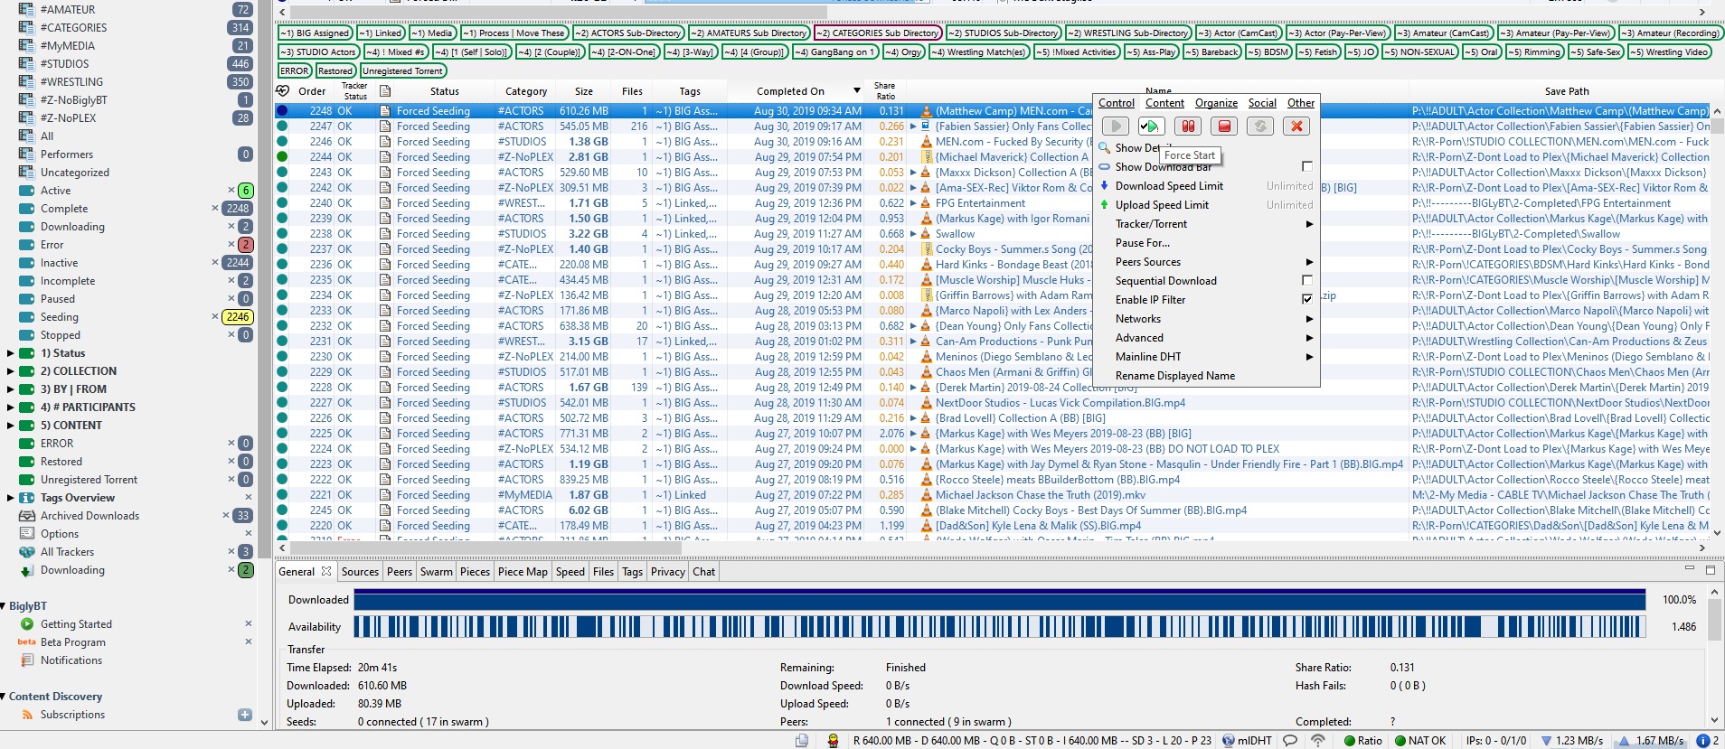This screenshot has height=749, width=1725.
Task: Click the chat bubble icon in the status bar
Action: (1290, 740)
